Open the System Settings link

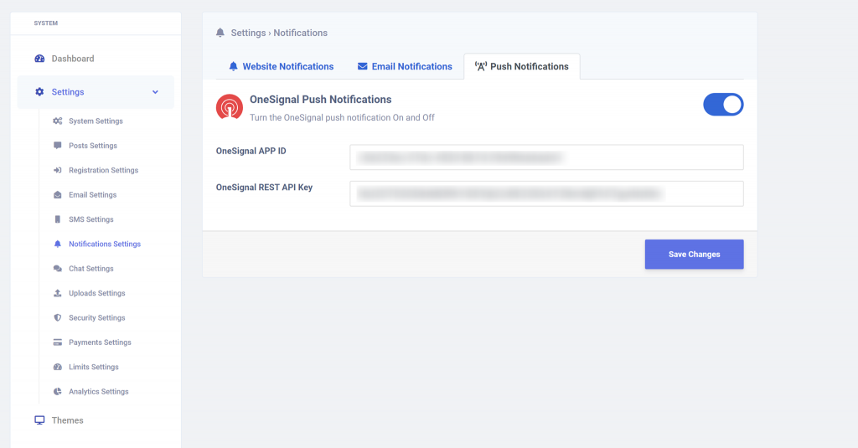pos(96,121)
